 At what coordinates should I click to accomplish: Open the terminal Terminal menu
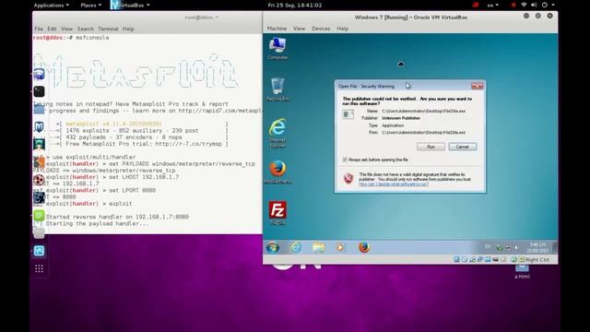[108, 29]
